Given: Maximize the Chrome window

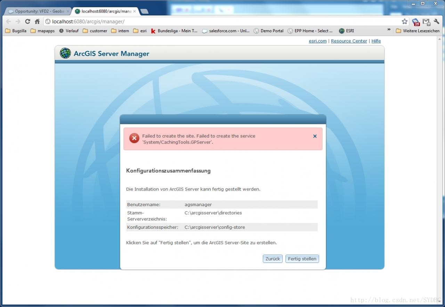Looking at the screenshot, I should [423, 3].
